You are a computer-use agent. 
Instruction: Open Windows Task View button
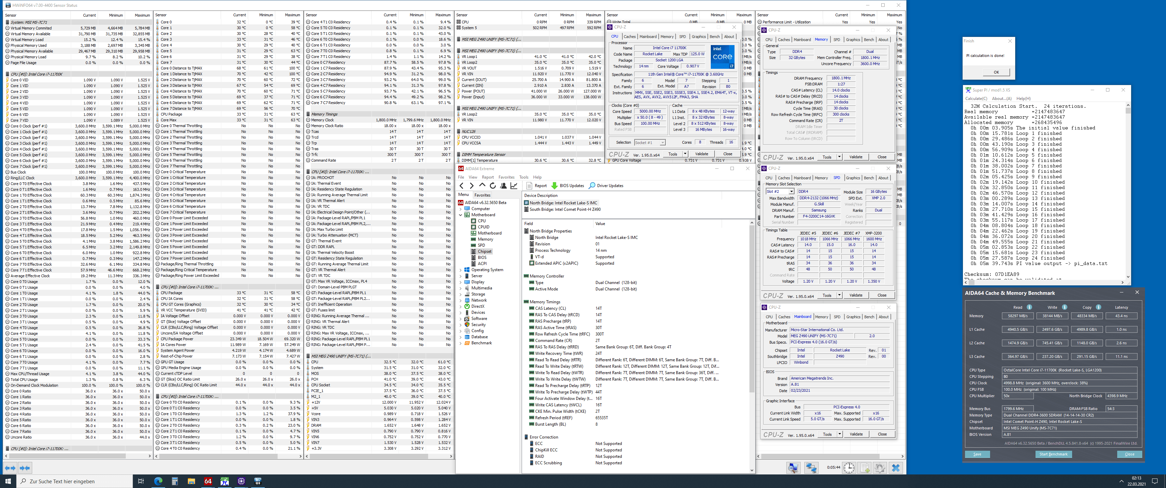coord(141,481)
